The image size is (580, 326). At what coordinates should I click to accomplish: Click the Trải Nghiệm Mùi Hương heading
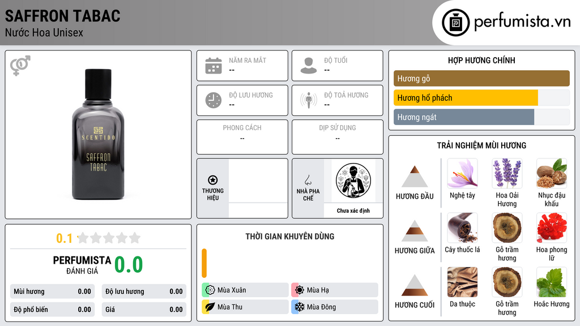pos(481,145)
